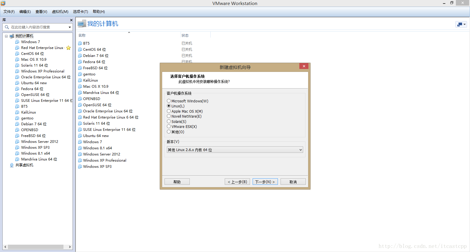Open the 选项卡(T) menu
470x252 pixels.
tap(80, 12)
